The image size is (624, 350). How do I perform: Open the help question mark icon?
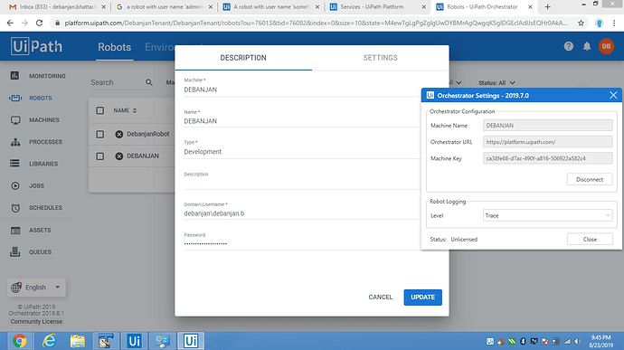(x=569, y=46)
